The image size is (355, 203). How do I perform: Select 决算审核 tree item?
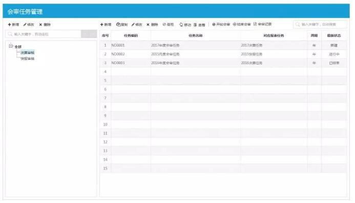pyautogui.click(x=27, y=53)
